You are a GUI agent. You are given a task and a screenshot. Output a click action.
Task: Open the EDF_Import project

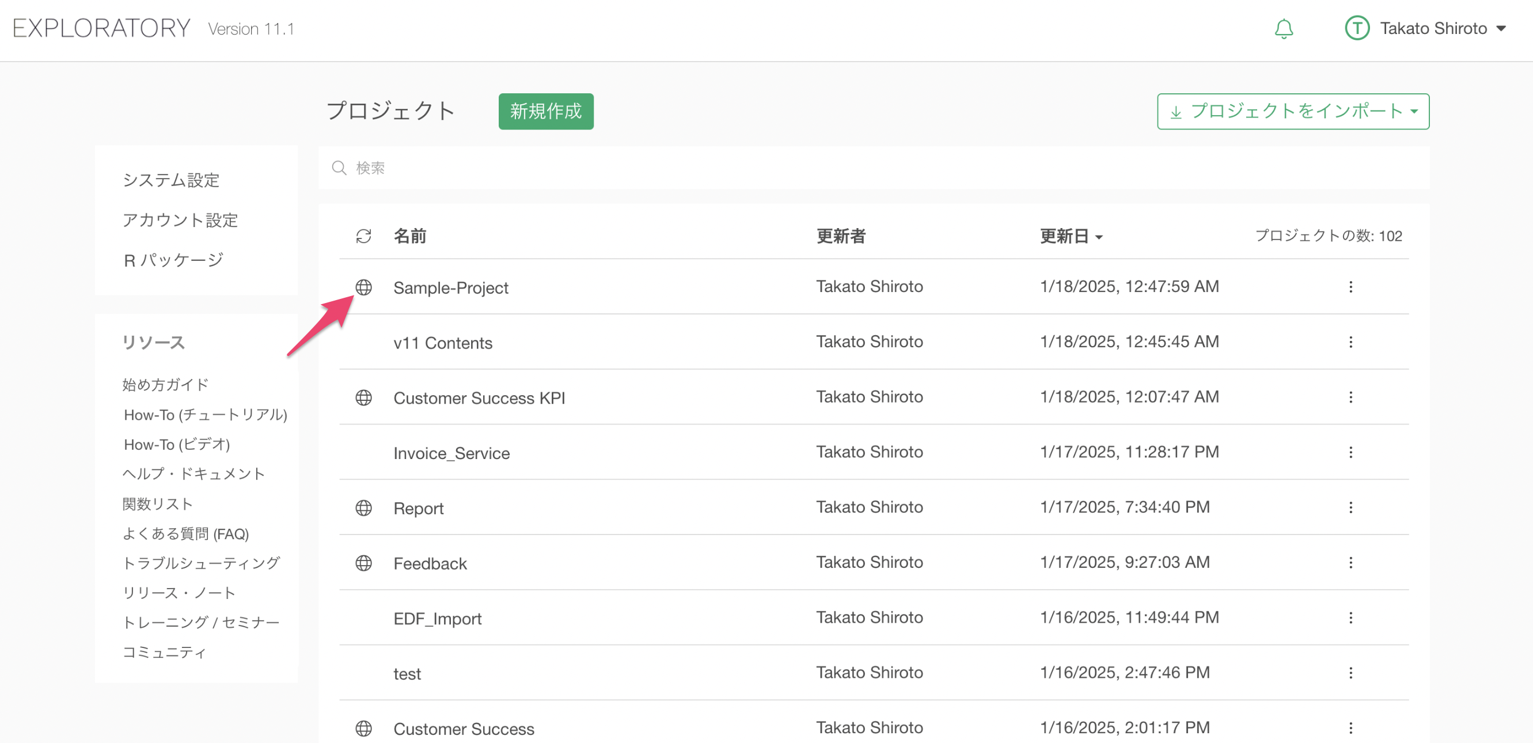coord(438,619)
